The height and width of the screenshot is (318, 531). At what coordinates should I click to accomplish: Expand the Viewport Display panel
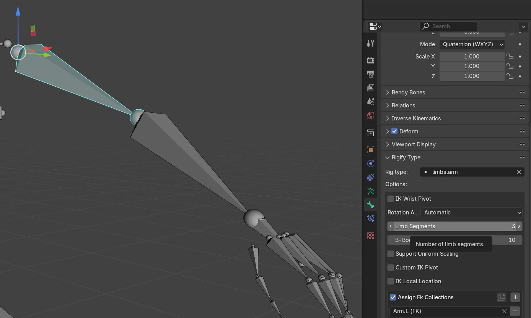point(388,144)
